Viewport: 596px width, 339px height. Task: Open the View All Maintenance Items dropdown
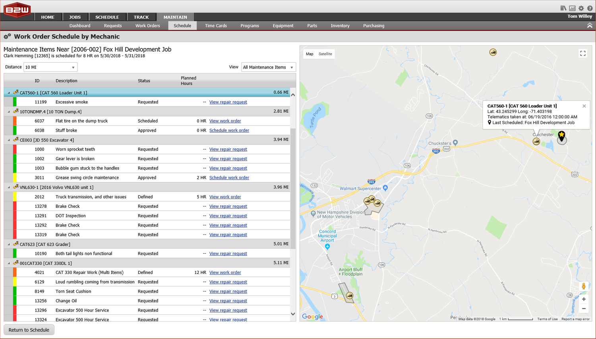[268, 67]
